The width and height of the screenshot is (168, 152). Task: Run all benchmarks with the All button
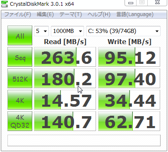(x=20, y=35)
